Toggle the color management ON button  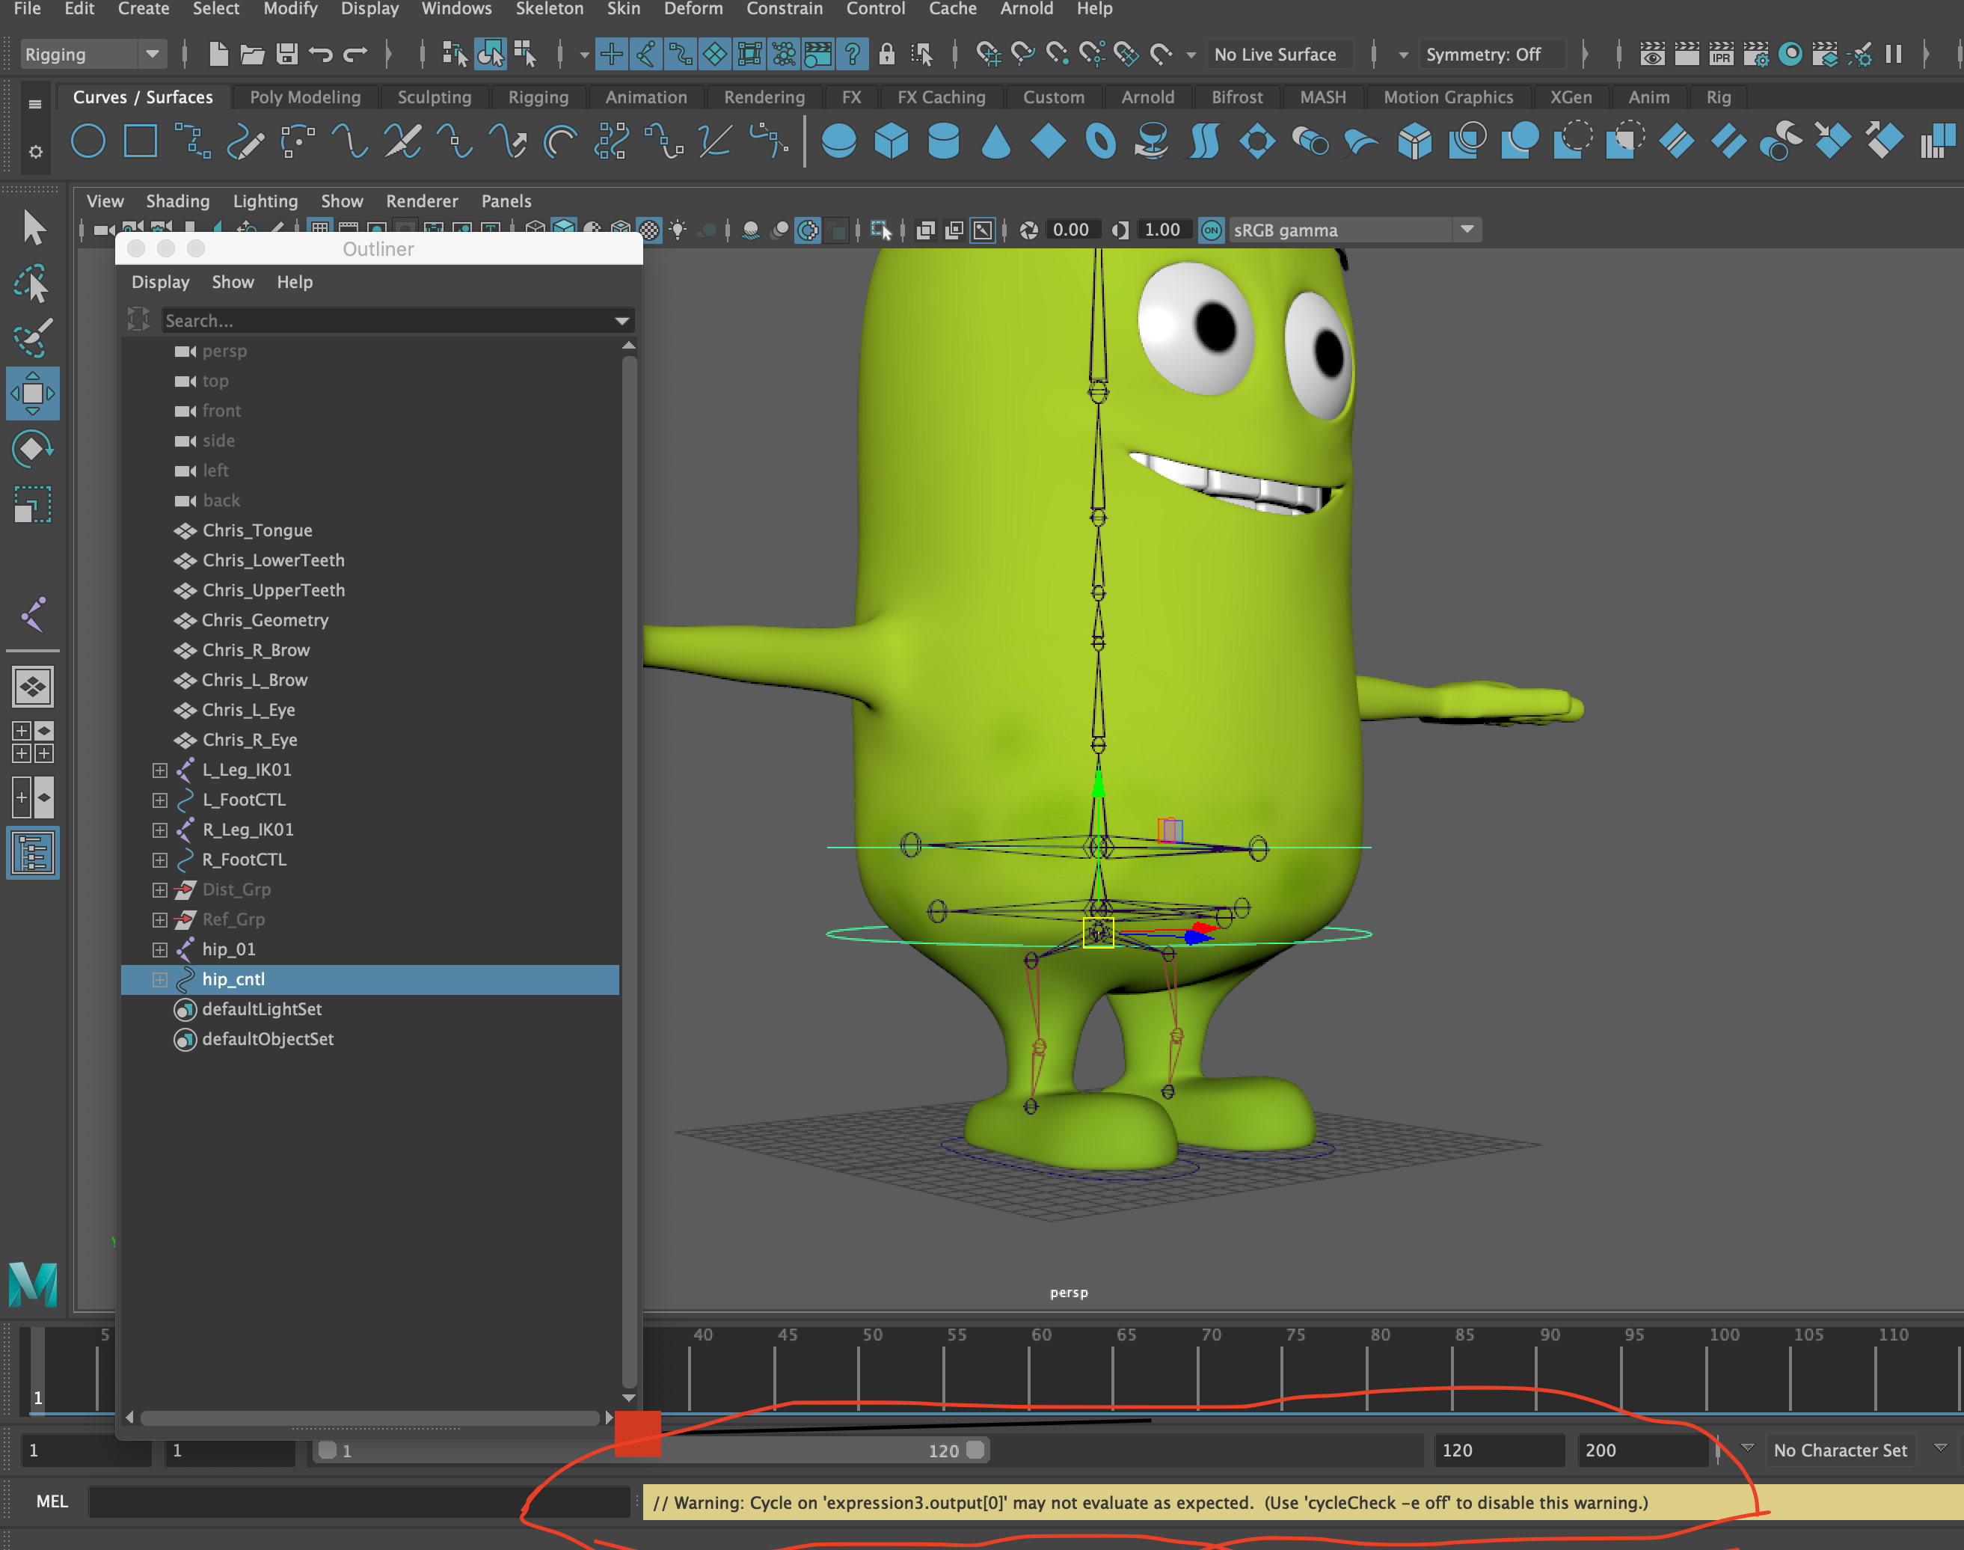click(x=1211, y=230)
